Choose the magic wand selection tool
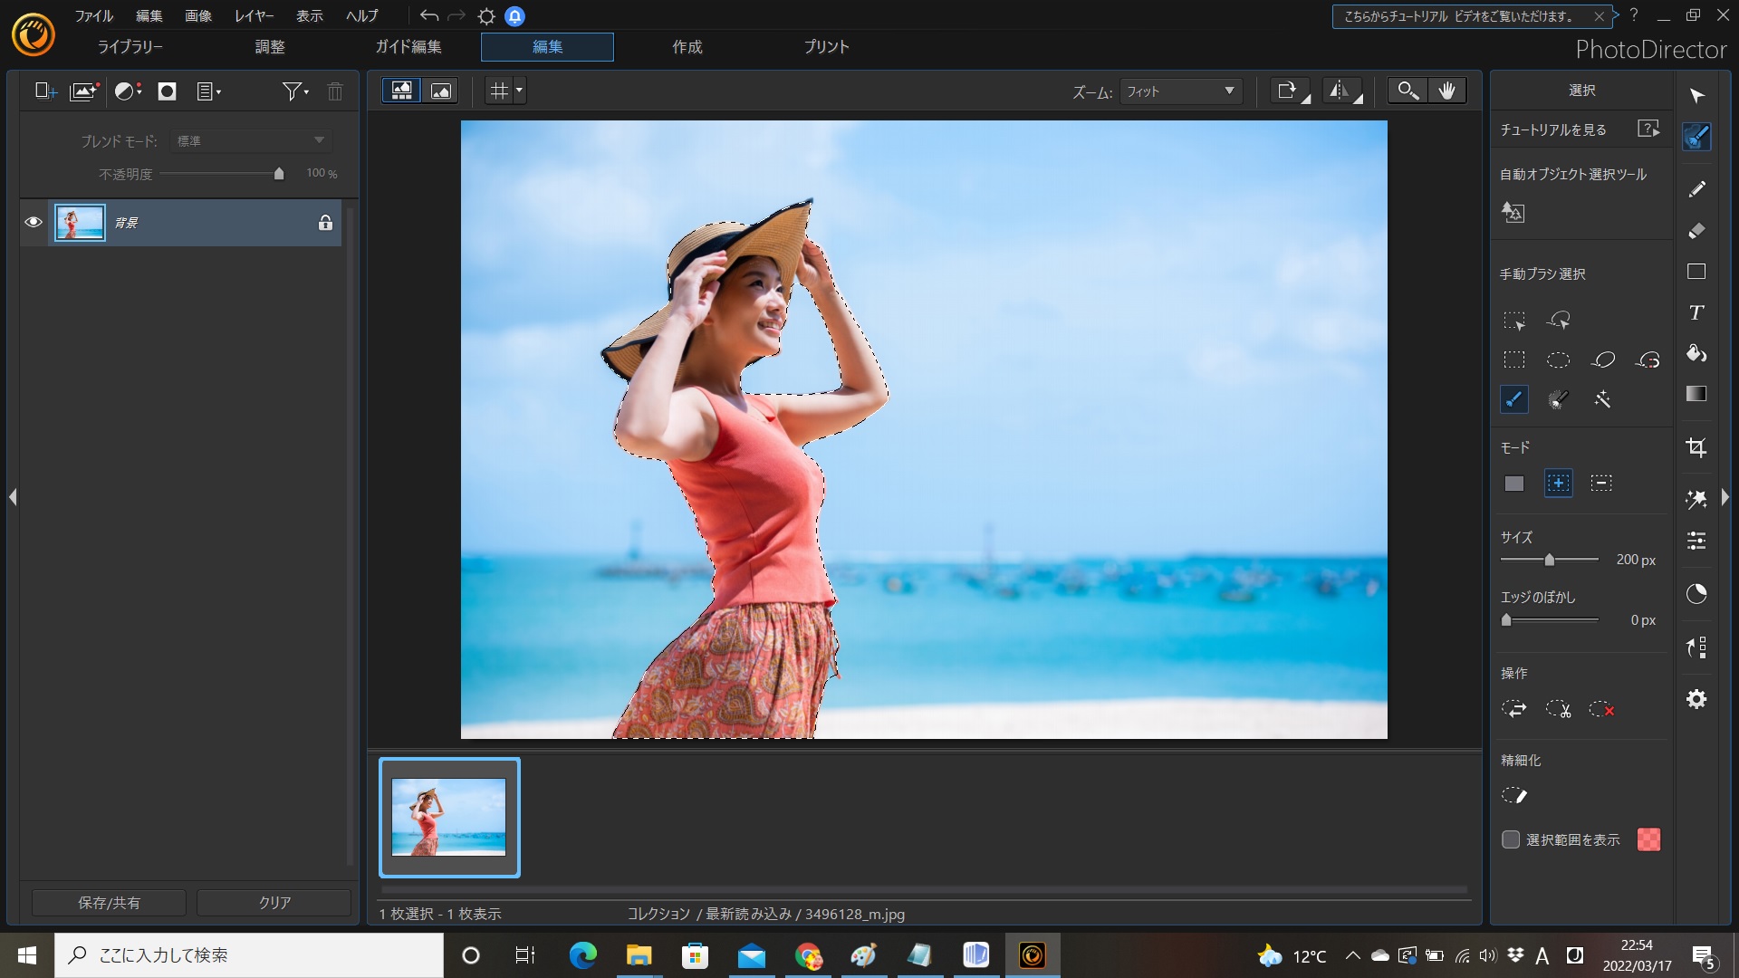The height and width of the screenshot is (978, 1739). pyautogui.click(x=1601, y=399)
